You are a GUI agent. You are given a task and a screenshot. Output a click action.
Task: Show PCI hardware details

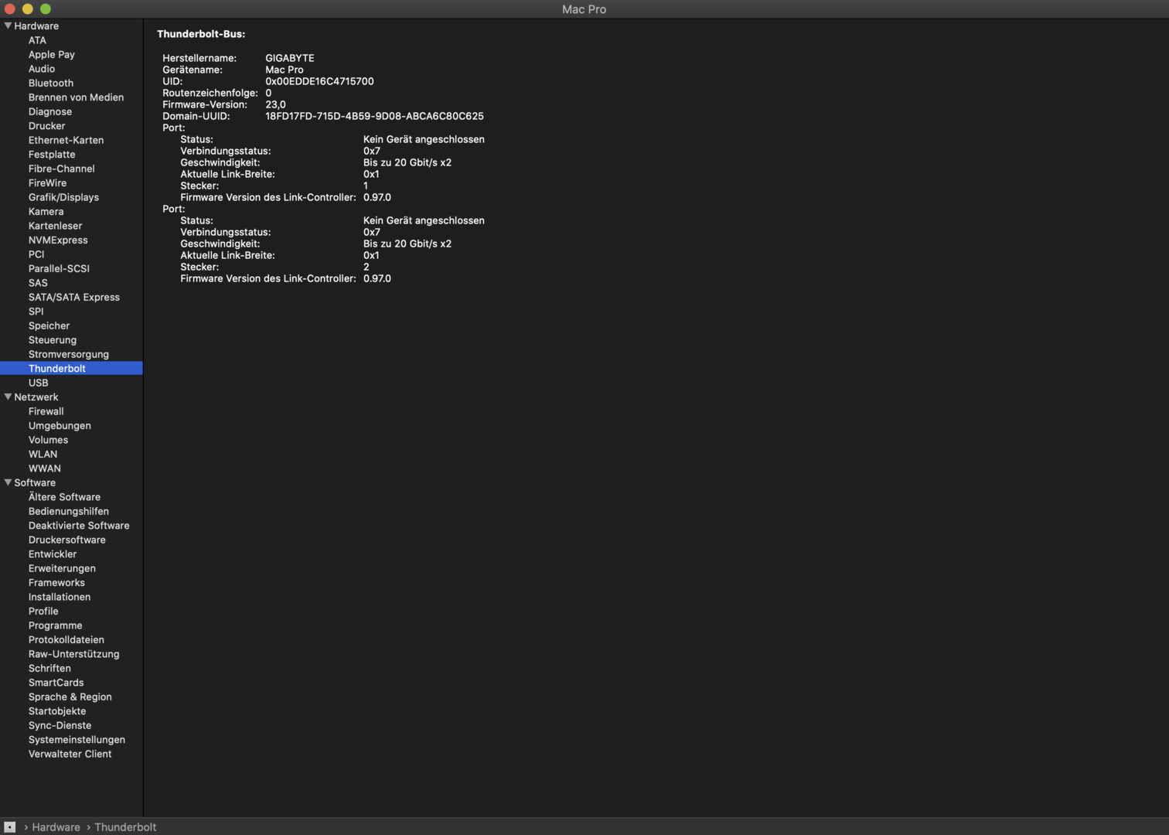pos(36,254)
